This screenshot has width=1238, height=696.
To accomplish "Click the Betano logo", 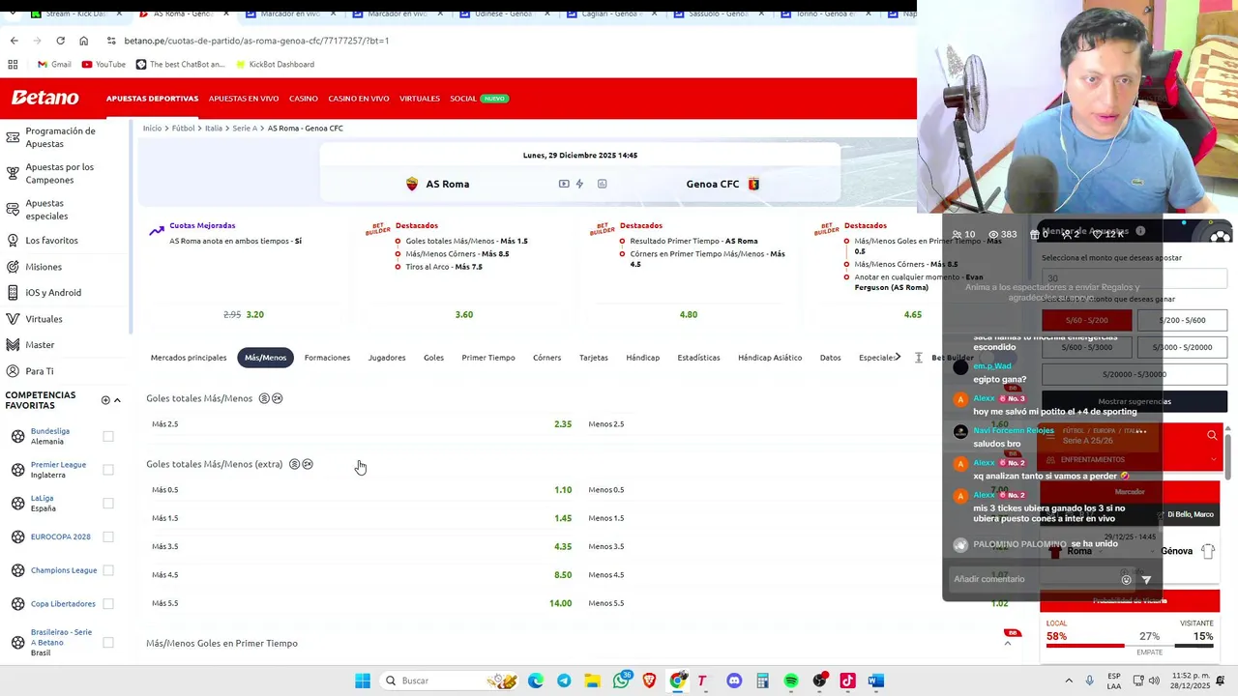I will pyautogui.click(x=44, y=98).
